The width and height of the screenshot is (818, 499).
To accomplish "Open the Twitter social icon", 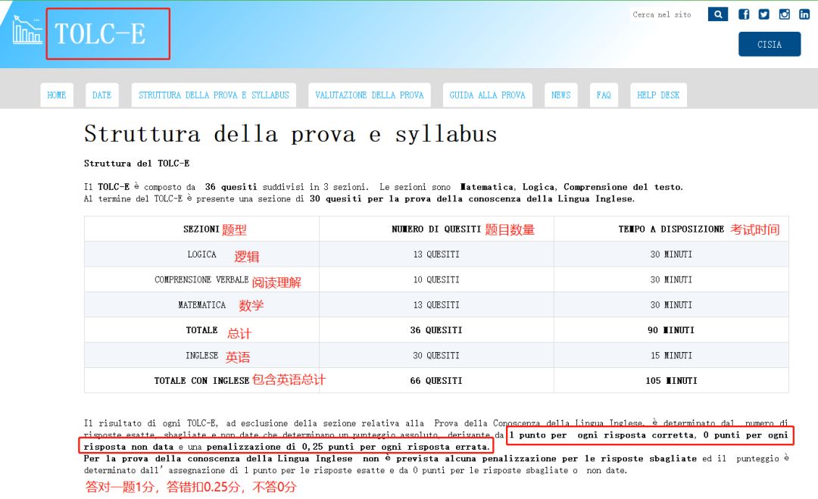I will (763, 14).
